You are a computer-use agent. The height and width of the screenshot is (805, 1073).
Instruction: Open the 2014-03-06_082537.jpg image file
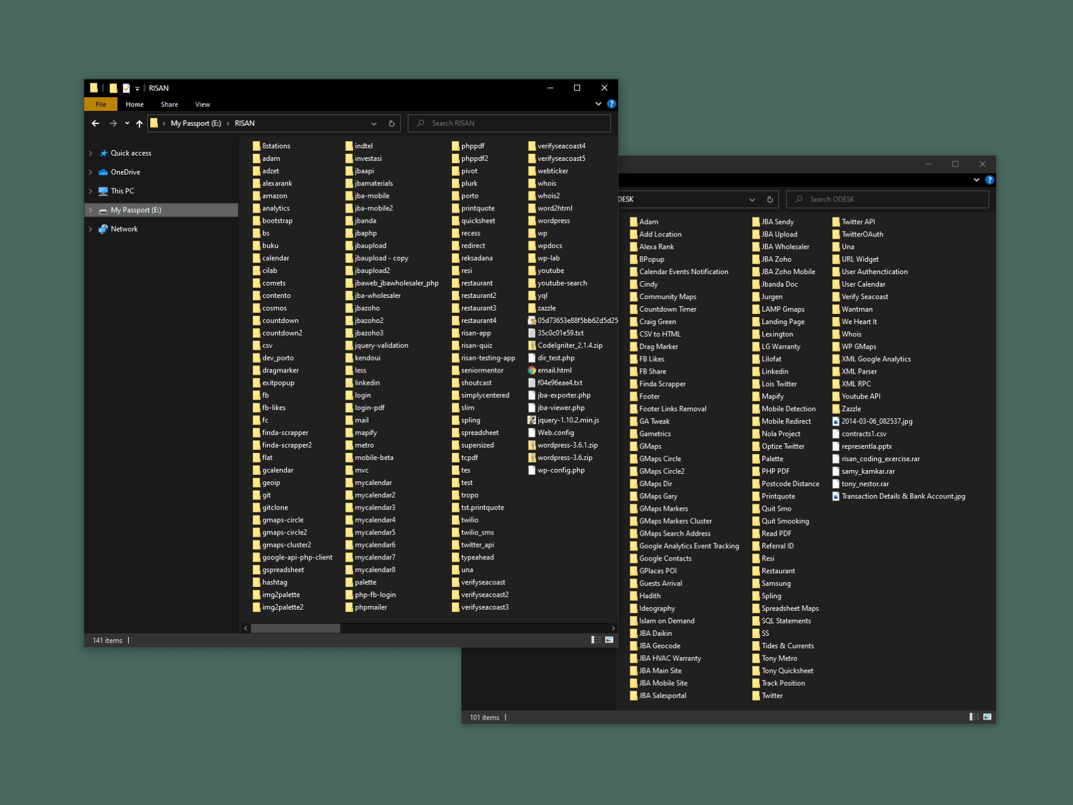876,421
